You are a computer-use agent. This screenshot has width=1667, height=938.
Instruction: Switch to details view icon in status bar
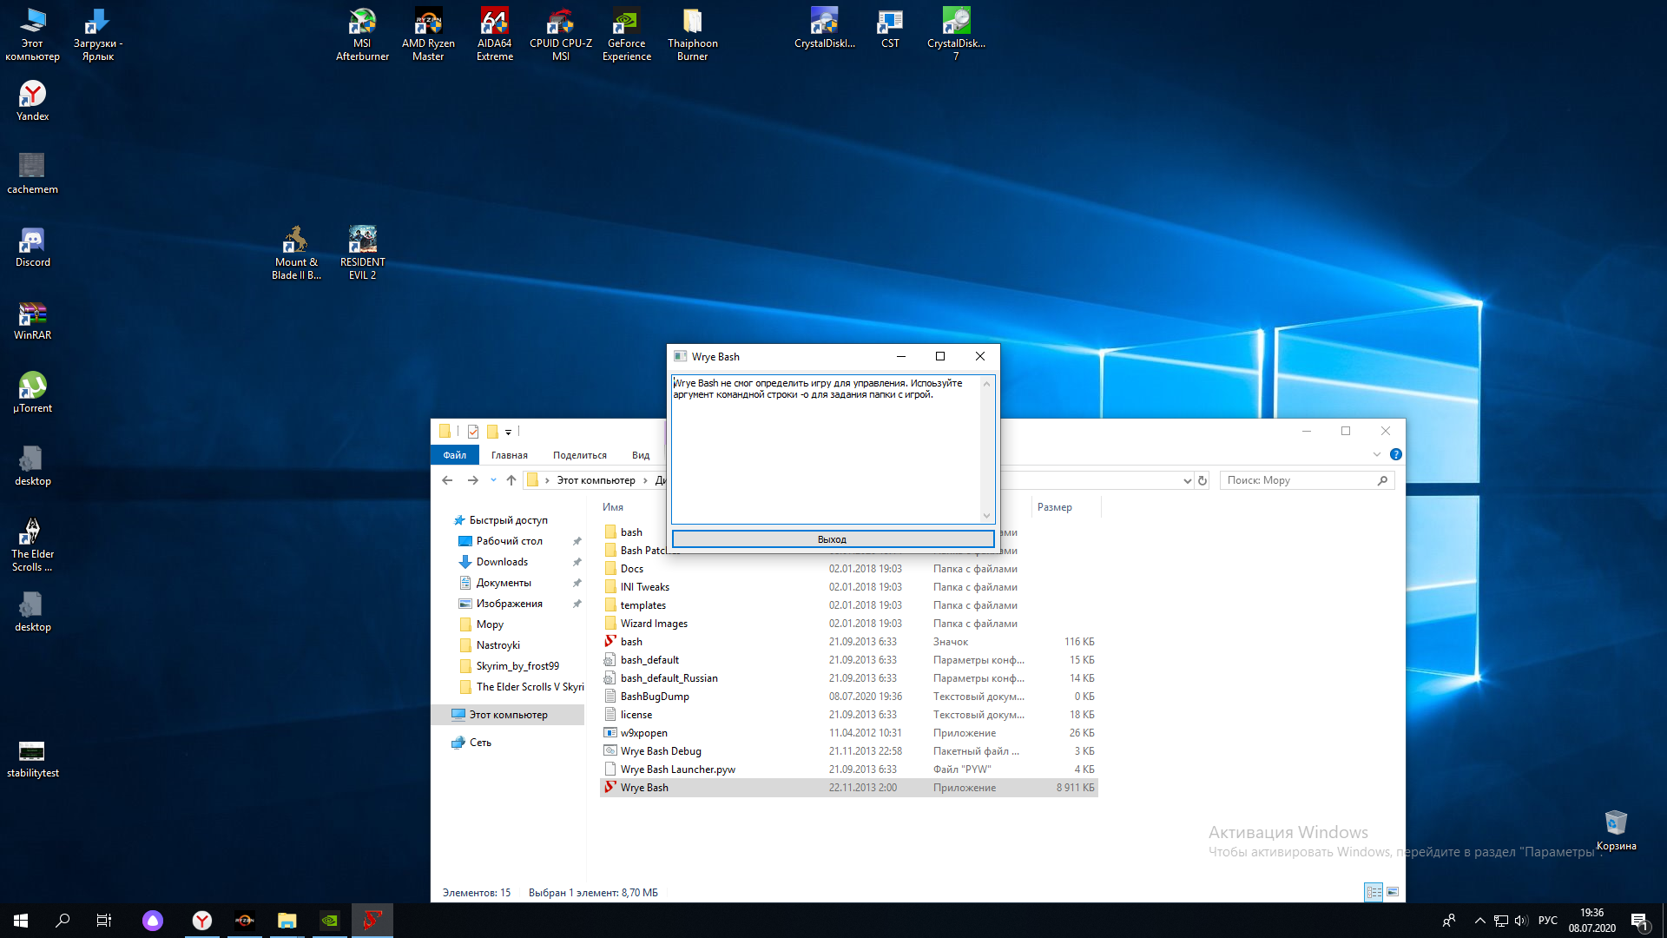coord(1374,892)
